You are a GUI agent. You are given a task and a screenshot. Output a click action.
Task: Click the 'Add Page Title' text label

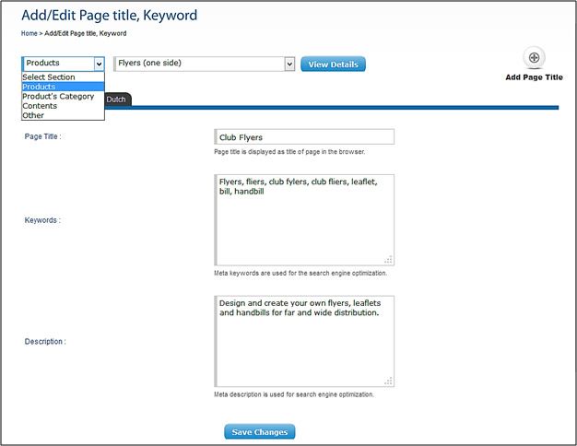click(x=534, y=77)
